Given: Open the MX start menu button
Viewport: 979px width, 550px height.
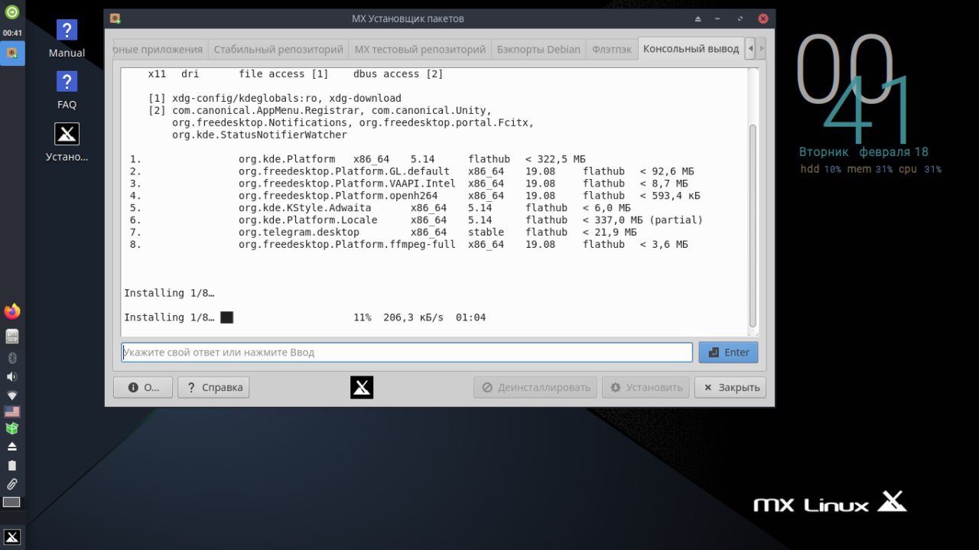Looking at the screenshot, I should [x=12, y=535].
